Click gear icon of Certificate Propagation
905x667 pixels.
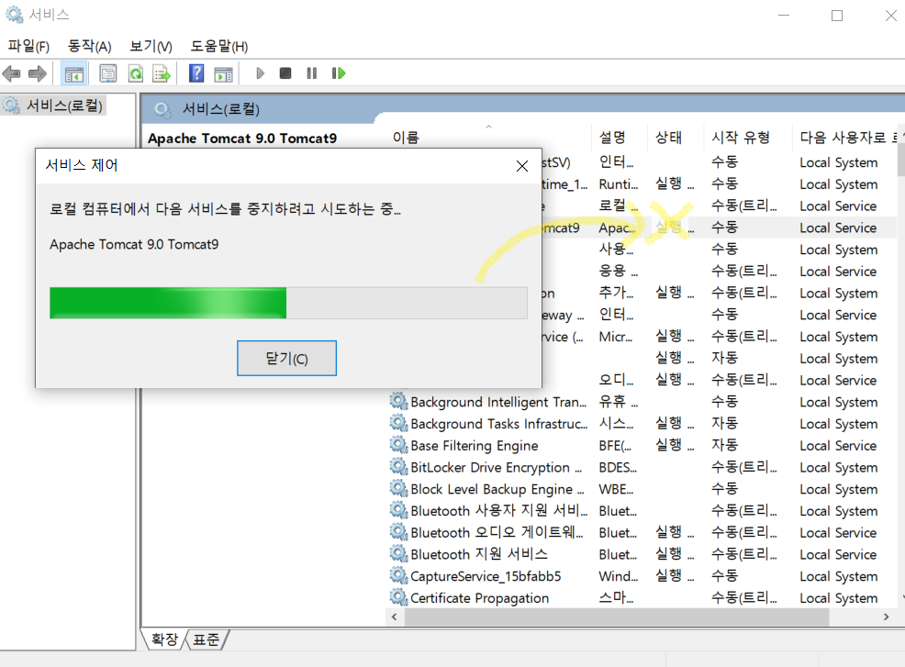(x=398, y=597)
